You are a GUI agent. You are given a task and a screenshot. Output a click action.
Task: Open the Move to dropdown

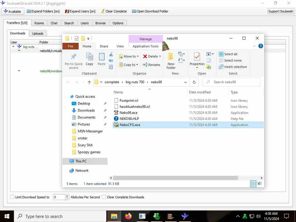point(129,56)
